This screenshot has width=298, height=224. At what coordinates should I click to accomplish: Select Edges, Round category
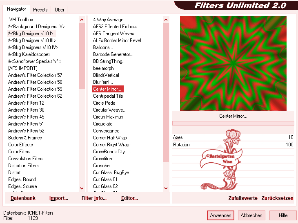tap(22, 179)
